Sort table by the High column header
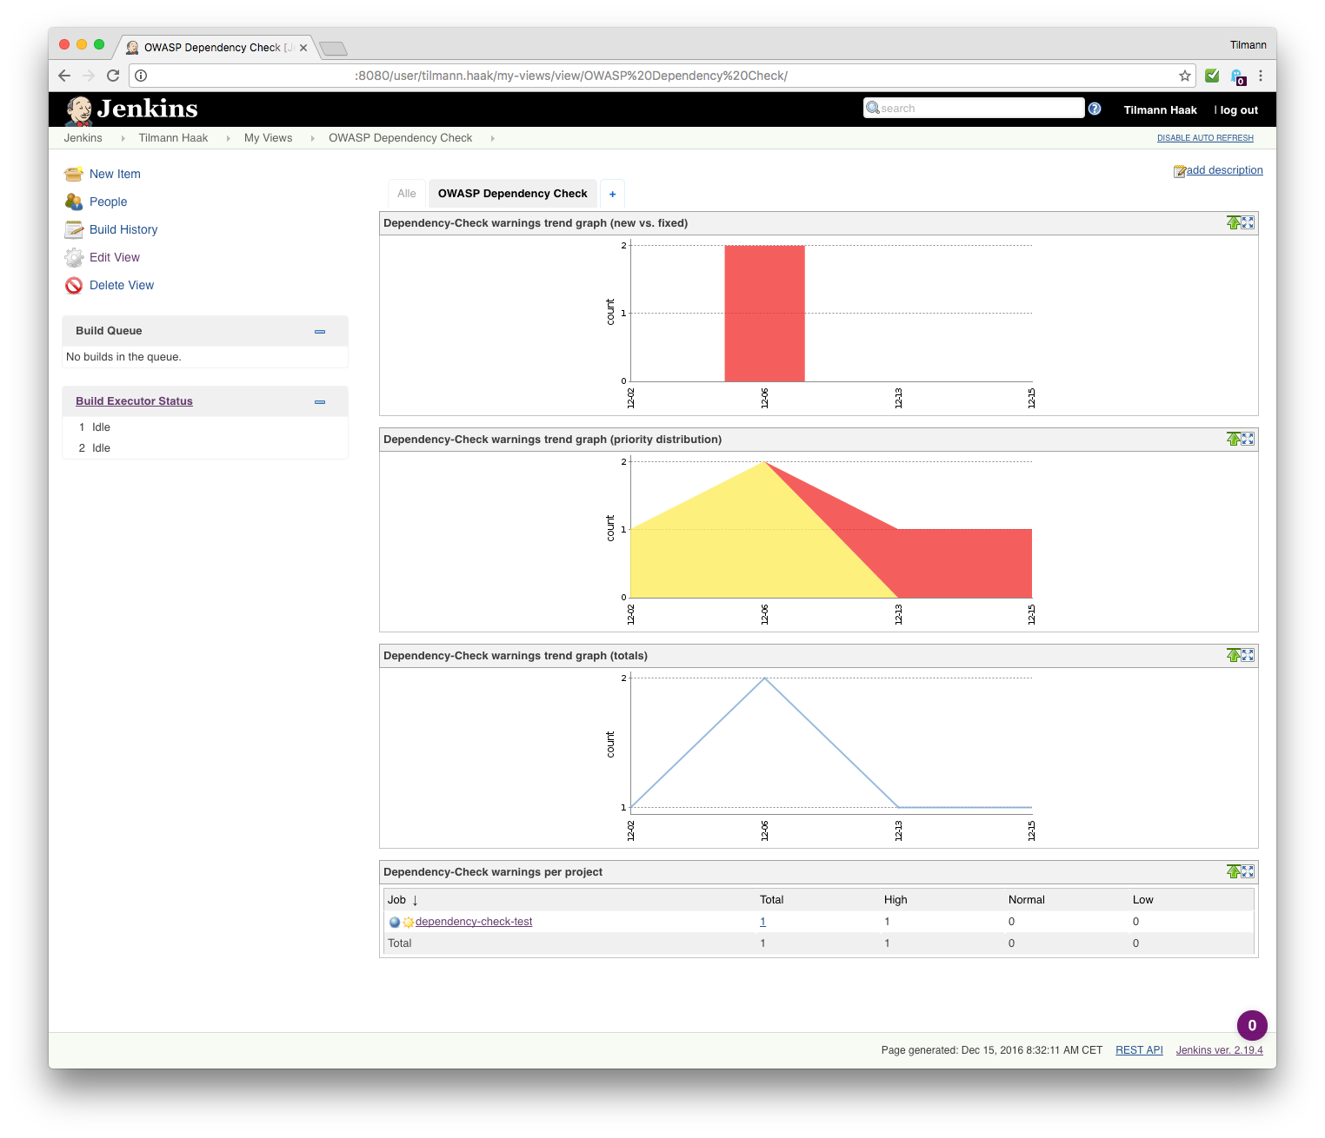The image size is (1325, 1138). (896, 900)
